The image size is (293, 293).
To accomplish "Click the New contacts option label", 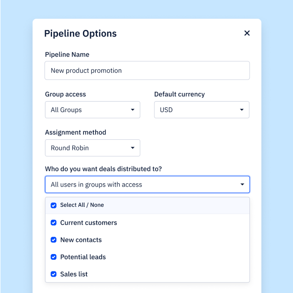I will (81, 240).
